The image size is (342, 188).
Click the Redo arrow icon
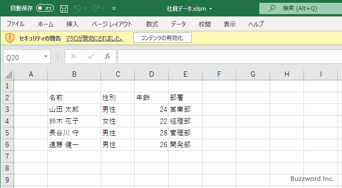coord(96,8)
